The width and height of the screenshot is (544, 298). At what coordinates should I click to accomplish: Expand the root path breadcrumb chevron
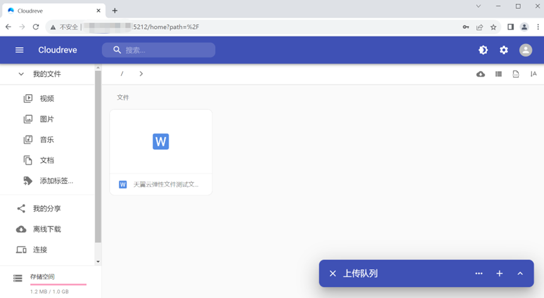[x=141, y=74]
